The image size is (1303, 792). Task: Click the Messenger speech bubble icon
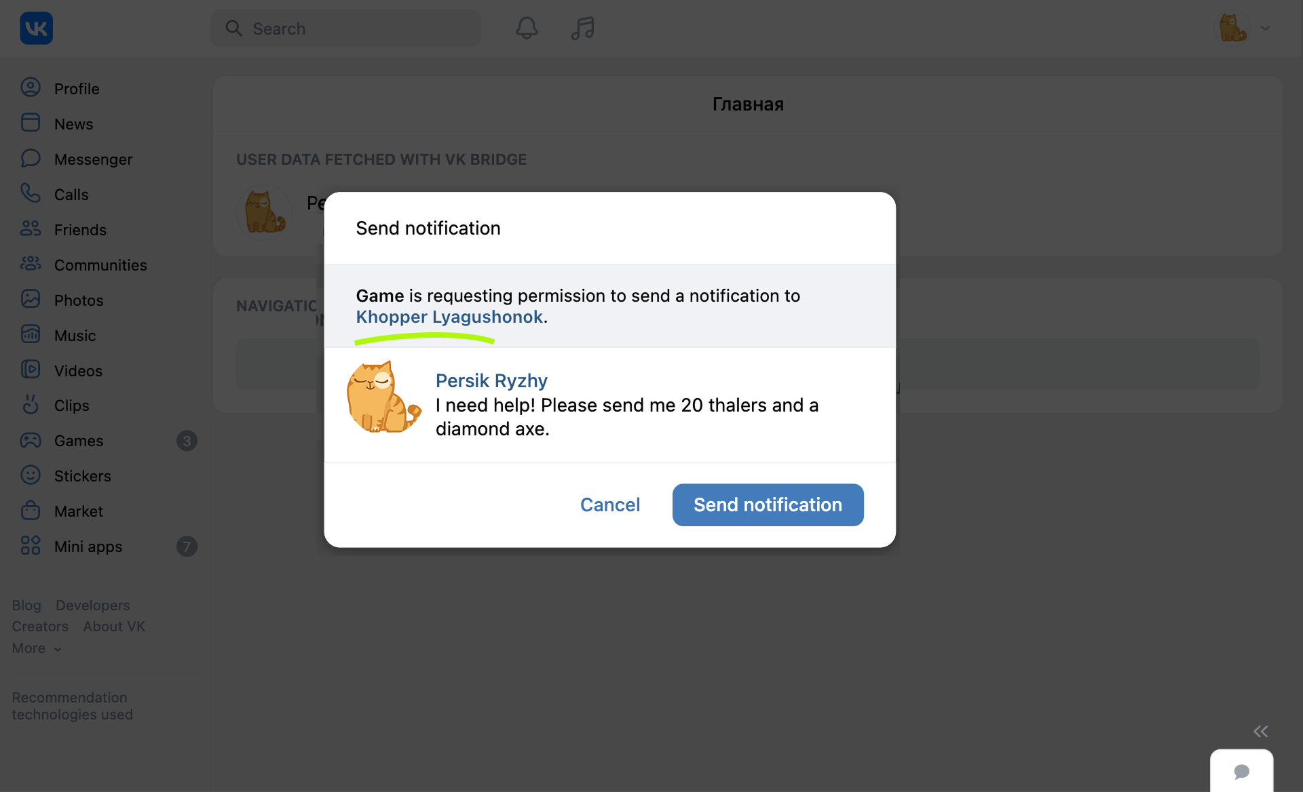(31, 159)
